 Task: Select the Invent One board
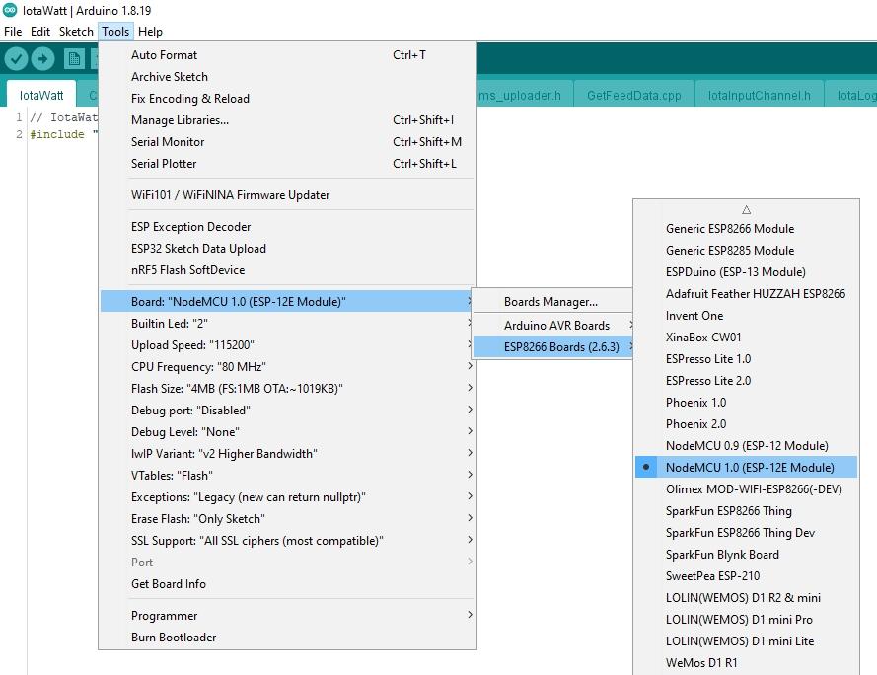pyautogui.click(x=746, y=316)
